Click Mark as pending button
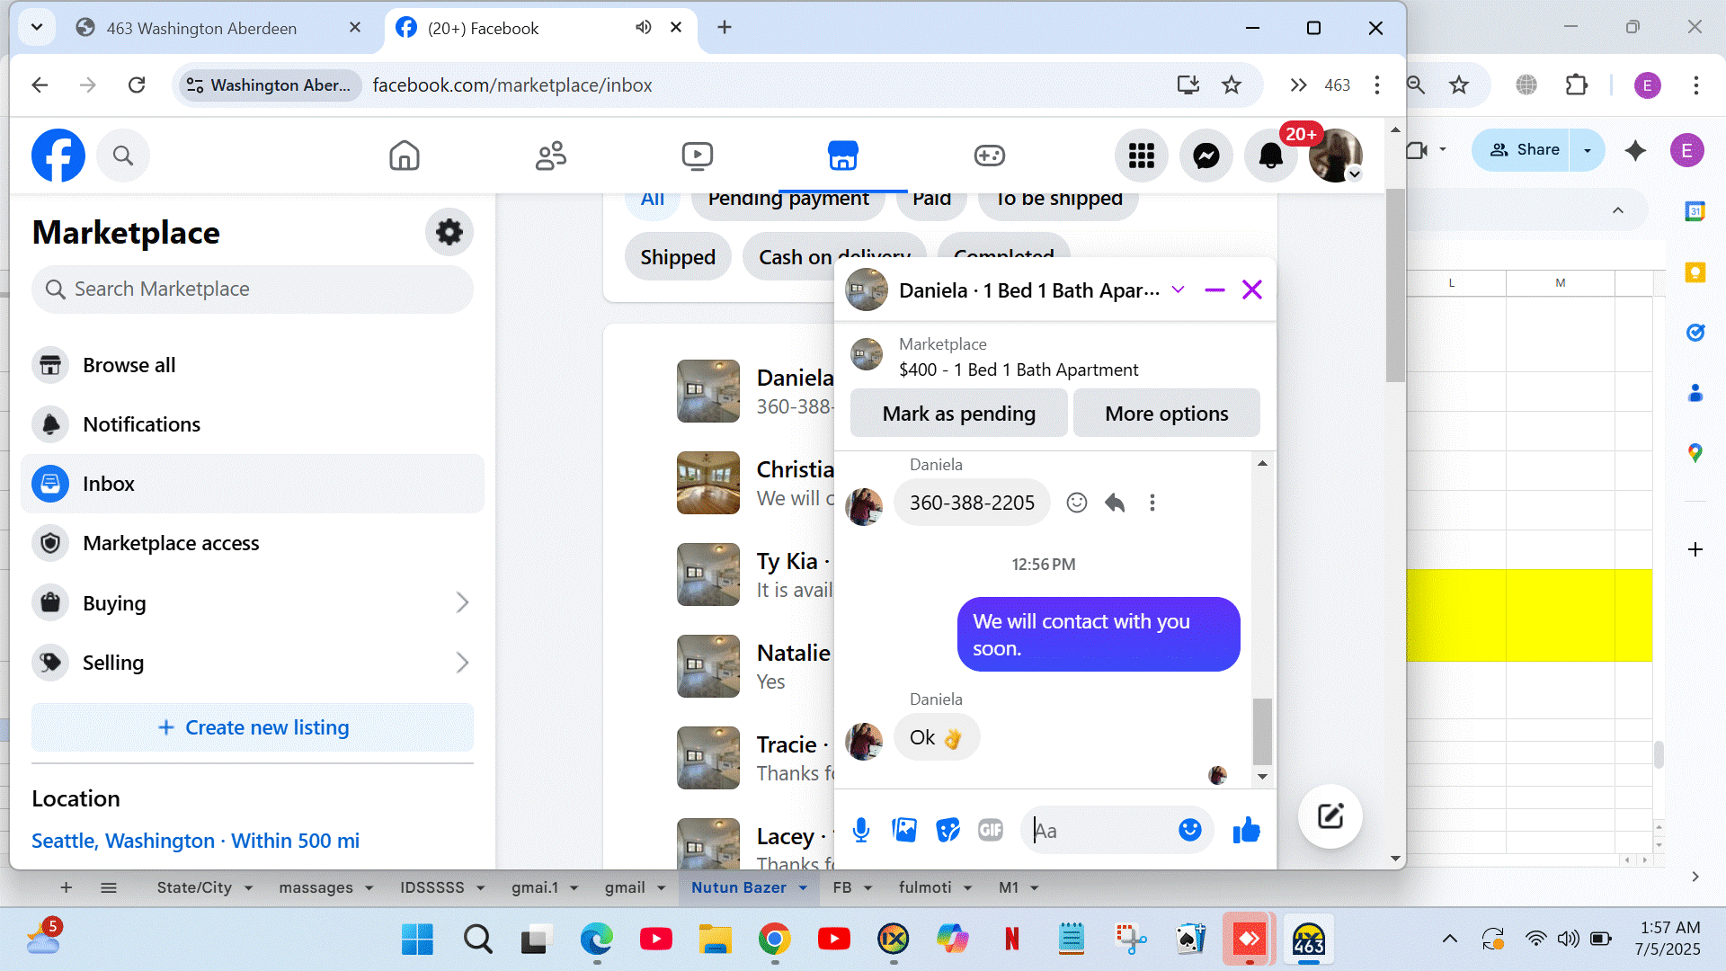Viewport: 1726px width, 971px height. pyautogui.click(x=958, y=414)
